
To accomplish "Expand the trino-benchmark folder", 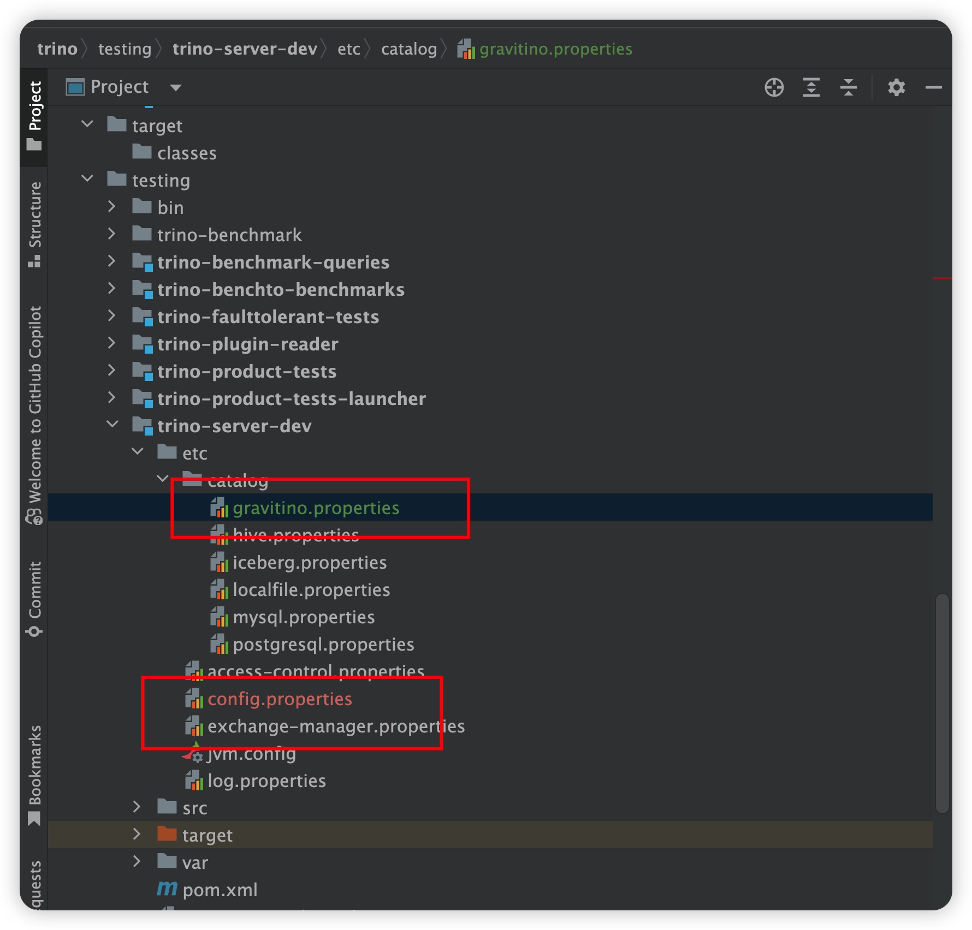I will click(112, 234).
